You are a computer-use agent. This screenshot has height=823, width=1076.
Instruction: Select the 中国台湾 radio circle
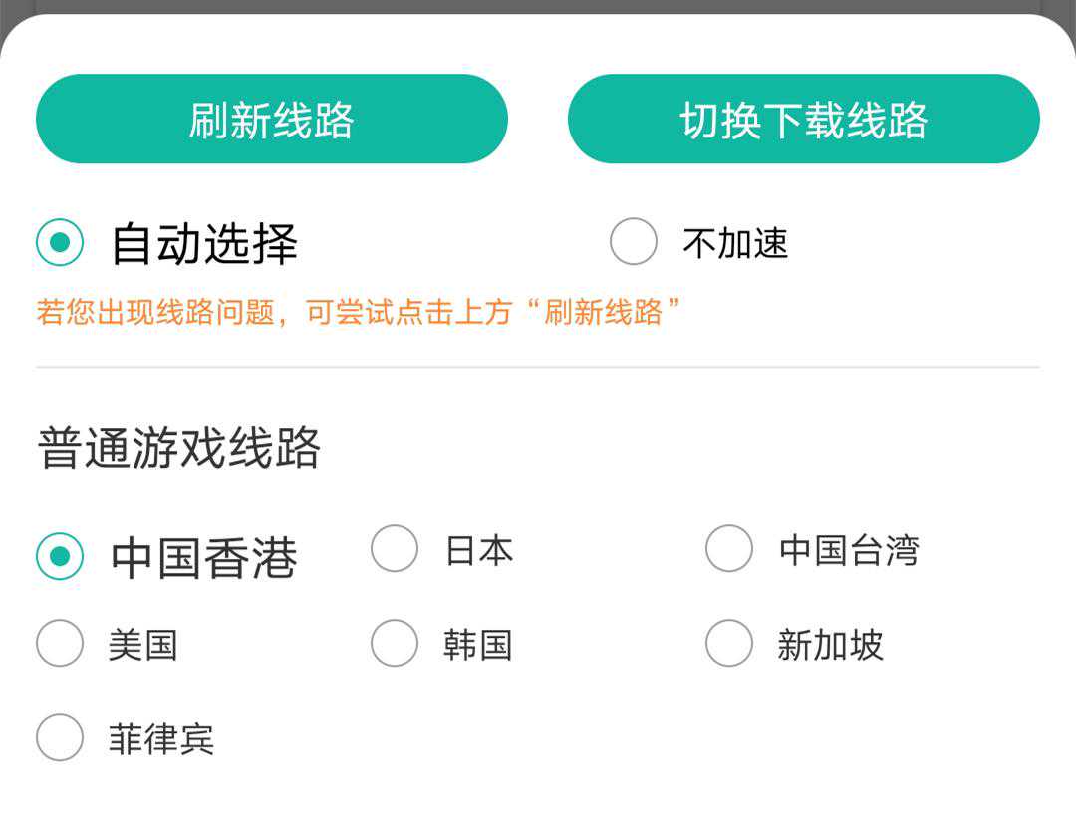point(729,549)
